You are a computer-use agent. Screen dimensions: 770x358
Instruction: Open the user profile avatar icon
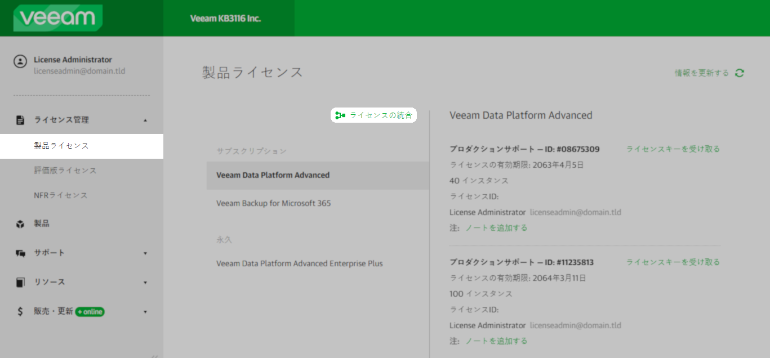pos(20,61)
